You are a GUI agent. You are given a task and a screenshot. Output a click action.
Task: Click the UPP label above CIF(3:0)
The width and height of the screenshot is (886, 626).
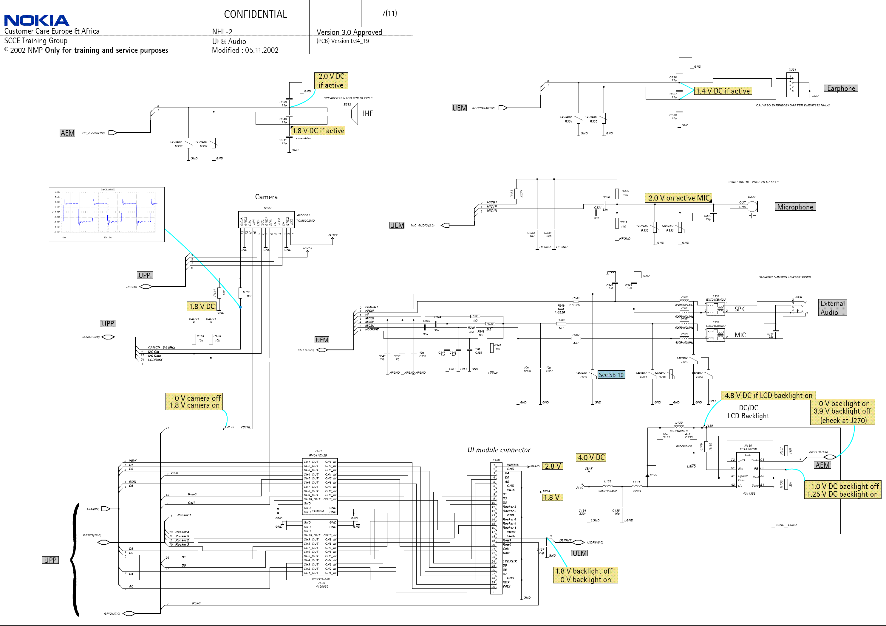[x=145, y=275]
